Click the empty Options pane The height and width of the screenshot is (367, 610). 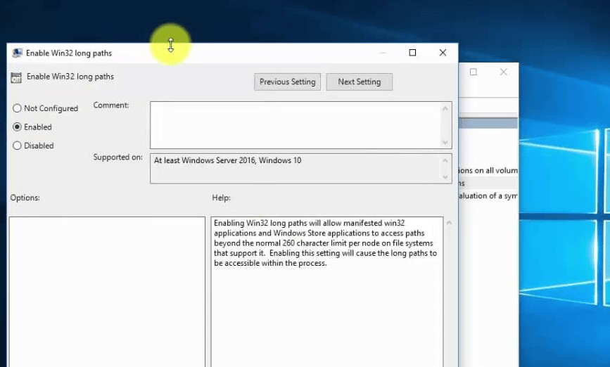[x=107, y=292]
